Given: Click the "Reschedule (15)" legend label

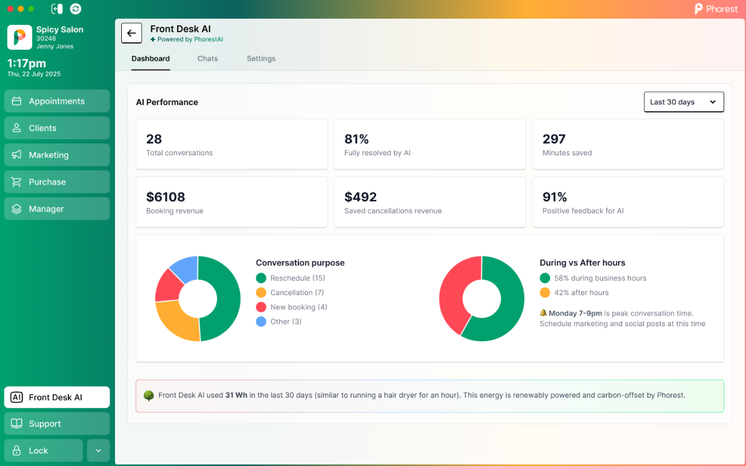Looking at the screenshot, I should pos(298,278).
